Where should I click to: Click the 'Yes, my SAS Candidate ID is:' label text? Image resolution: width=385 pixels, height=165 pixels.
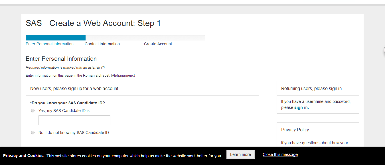[x=64, y=111]
